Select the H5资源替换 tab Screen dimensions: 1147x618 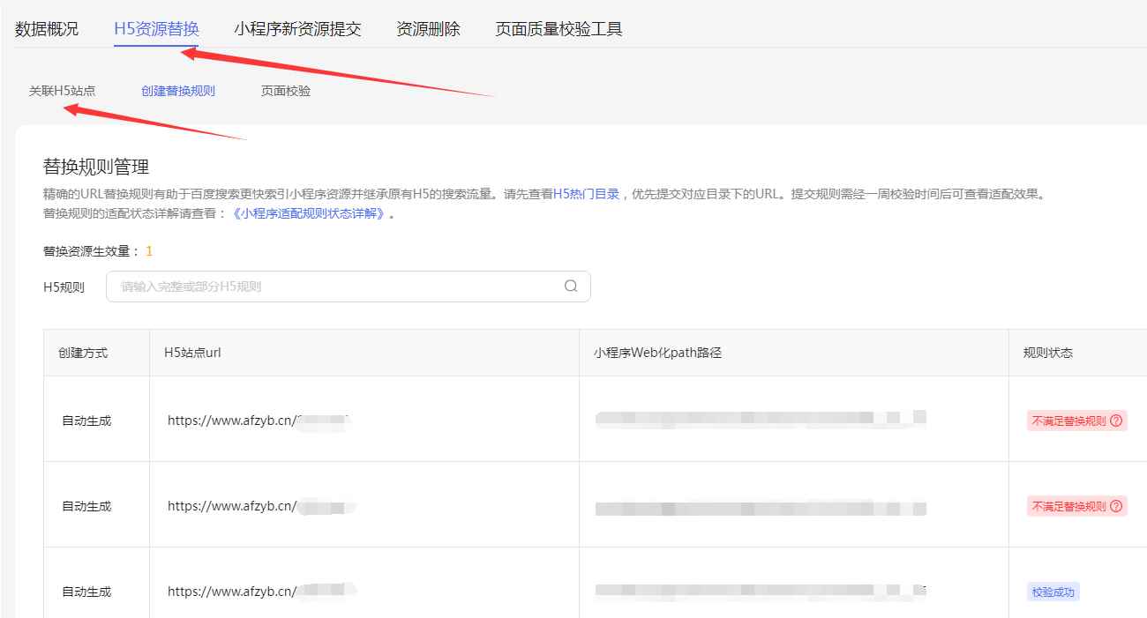[156, 29]
